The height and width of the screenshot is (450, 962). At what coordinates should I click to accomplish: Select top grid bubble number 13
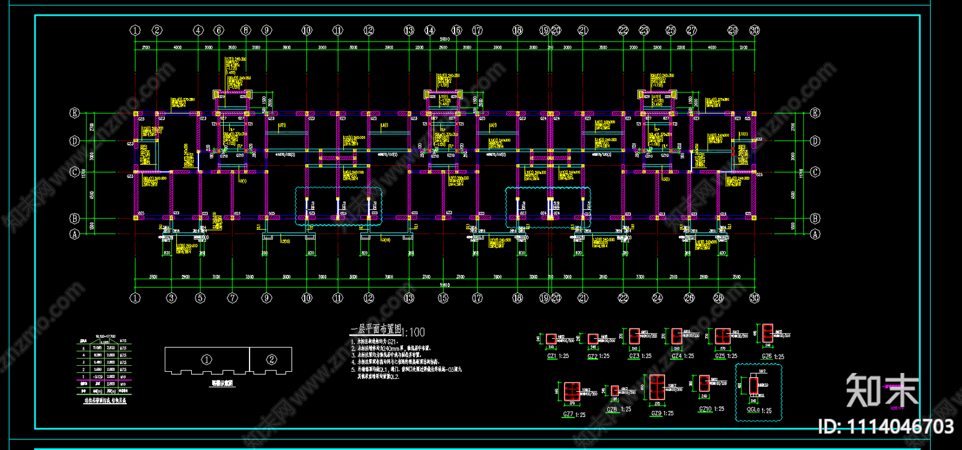point(409,30)
